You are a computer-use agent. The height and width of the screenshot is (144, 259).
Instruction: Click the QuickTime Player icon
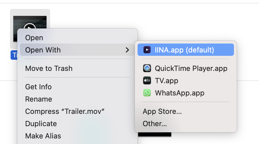[x=147, y=68]
